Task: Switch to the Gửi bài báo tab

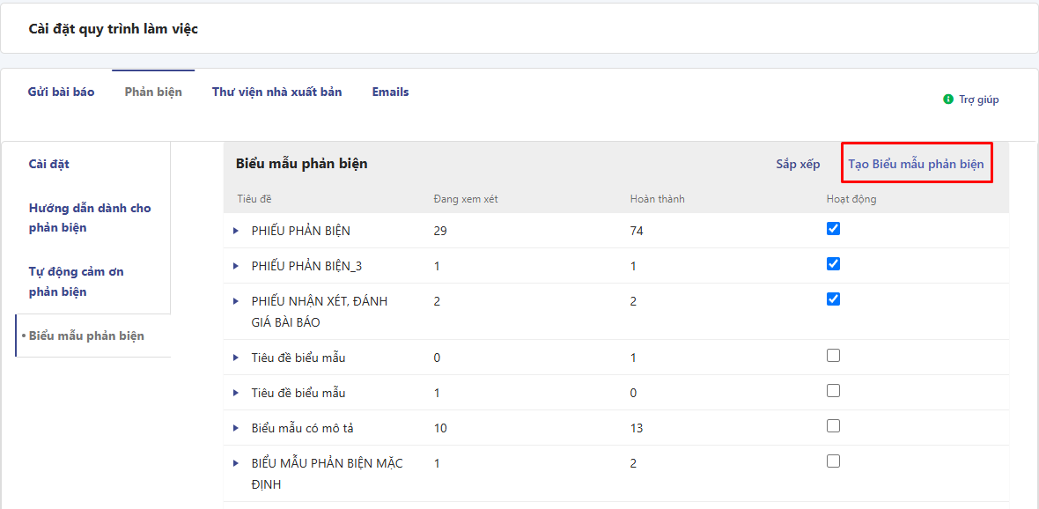Action: (61, 92)
